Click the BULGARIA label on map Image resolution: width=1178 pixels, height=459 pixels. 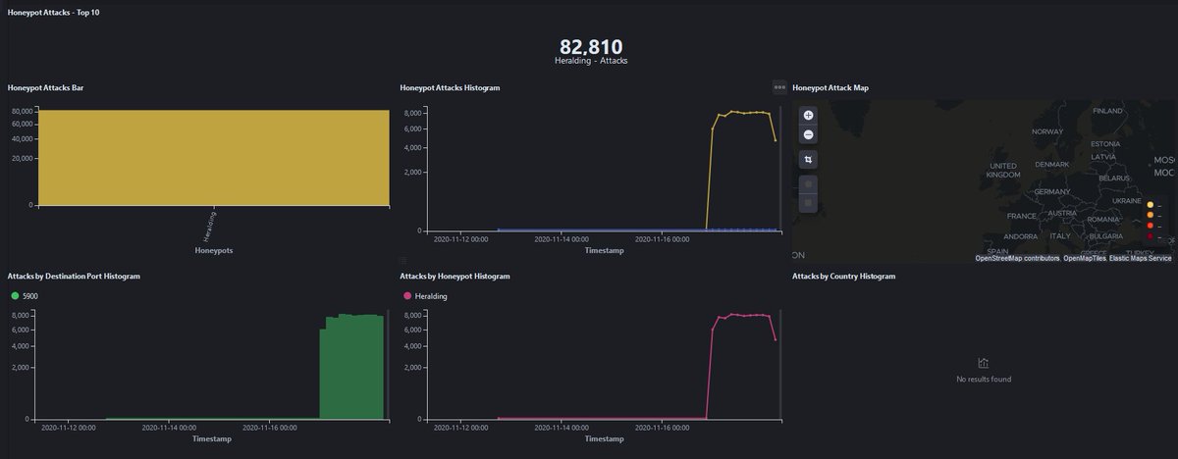click(x=1105, y=235)
